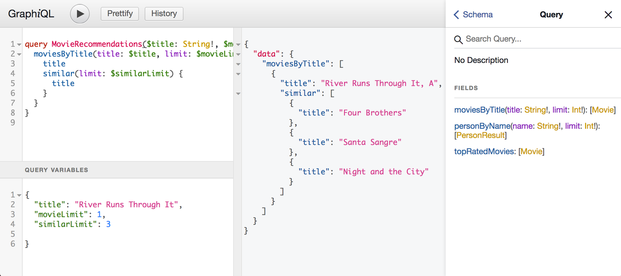Open the Movie type from topRatedMovies
Viewport: 621px width, 276px height.
pyautogui.click(x=531, y=152)
